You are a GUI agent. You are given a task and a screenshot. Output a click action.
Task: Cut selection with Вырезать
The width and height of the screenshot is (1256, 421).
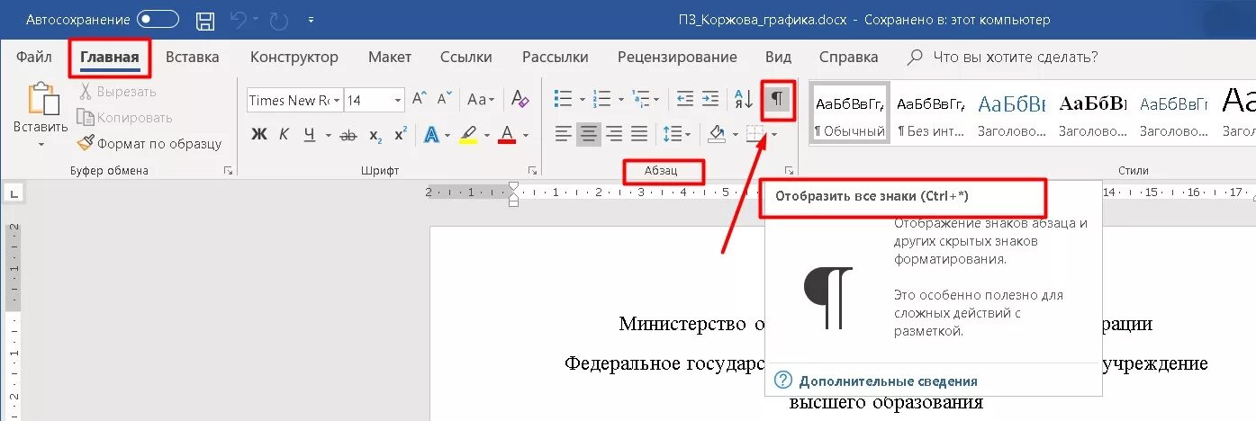pos(117,91)
